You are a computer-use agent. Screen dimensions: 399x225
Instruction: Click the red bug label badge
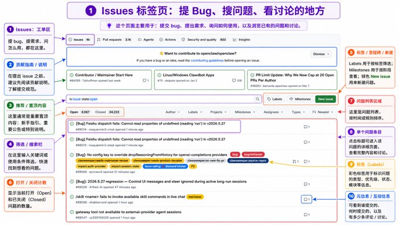[x=235, y=155]
